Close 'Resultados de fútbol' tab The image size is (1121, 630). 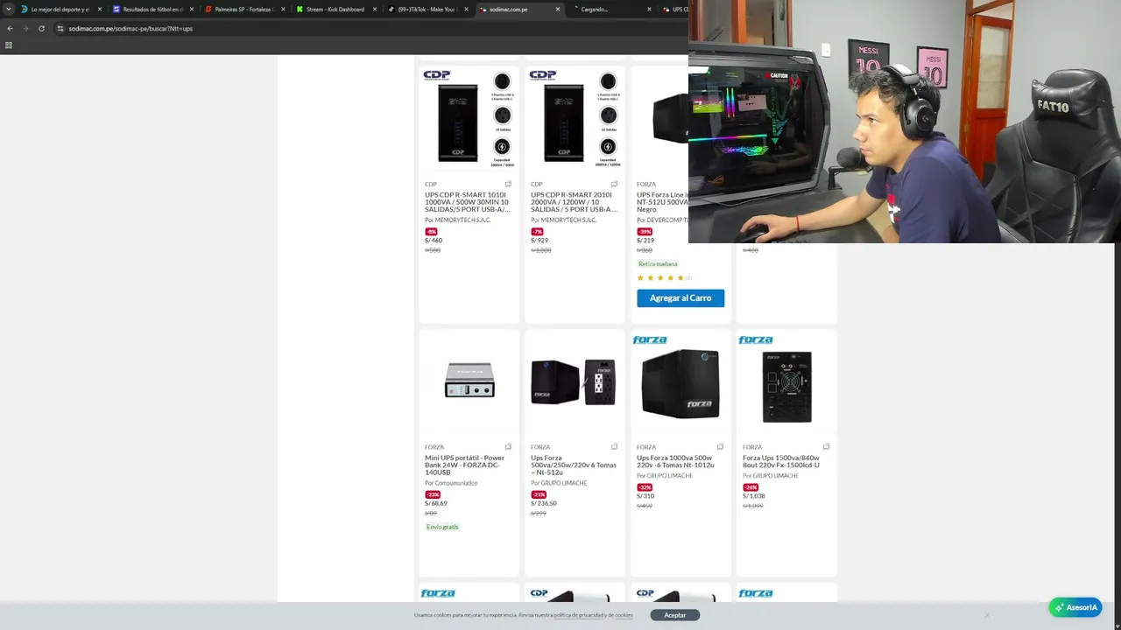point(191,10)
